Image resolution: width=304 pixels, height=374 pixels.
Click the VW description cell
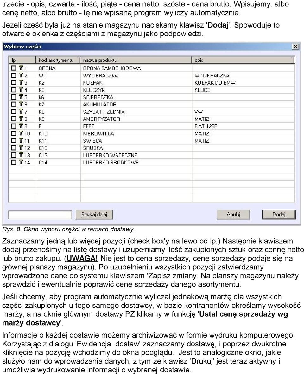tap(199, 112)
